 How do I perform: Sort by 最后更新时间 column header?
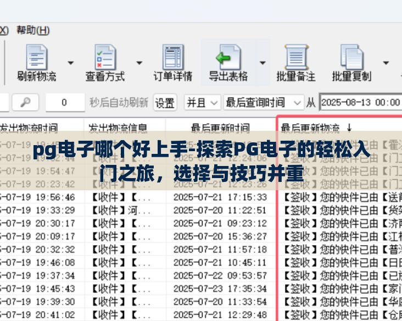pos(220,128)
